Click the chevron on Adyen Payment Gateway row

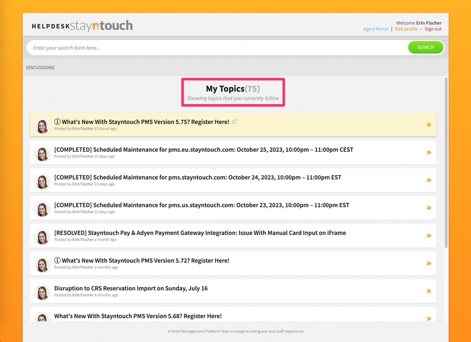429,236
